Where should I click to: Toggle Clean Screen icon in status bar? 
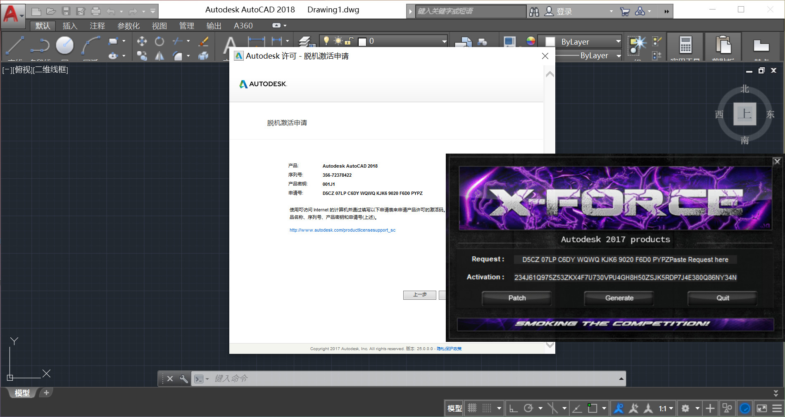(761, 408)
